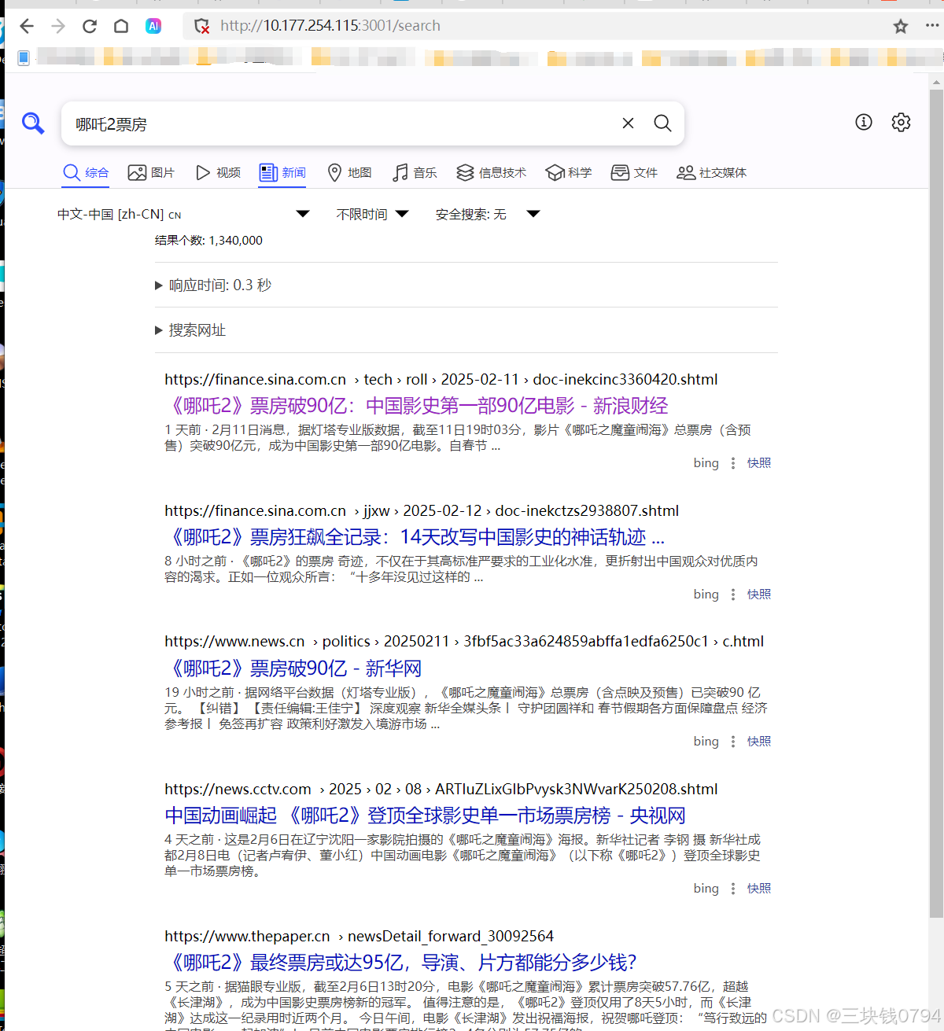944x1031 pixels.
Task: Click the AI assistant toolbar icon
Action: [153, 26]
